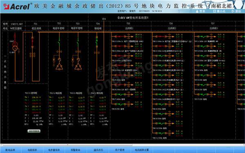
Task: Select the 10kV/0.4kV transformer symbol
Action: [15, 46]
